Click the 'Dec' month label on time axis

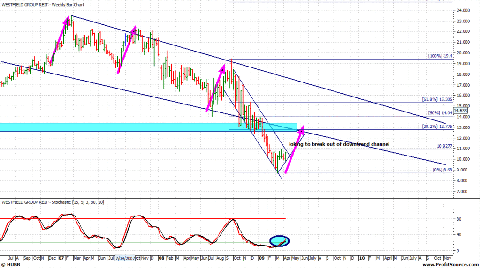coord(52,258)
